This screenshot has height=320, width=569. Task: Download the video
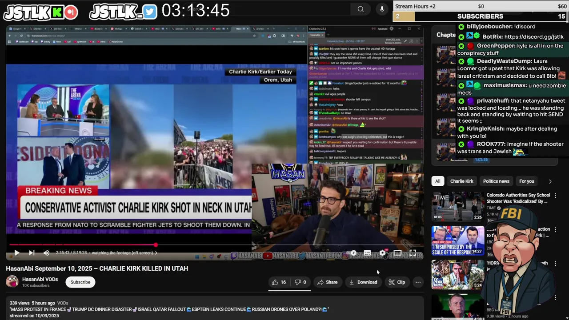[363, 282]
